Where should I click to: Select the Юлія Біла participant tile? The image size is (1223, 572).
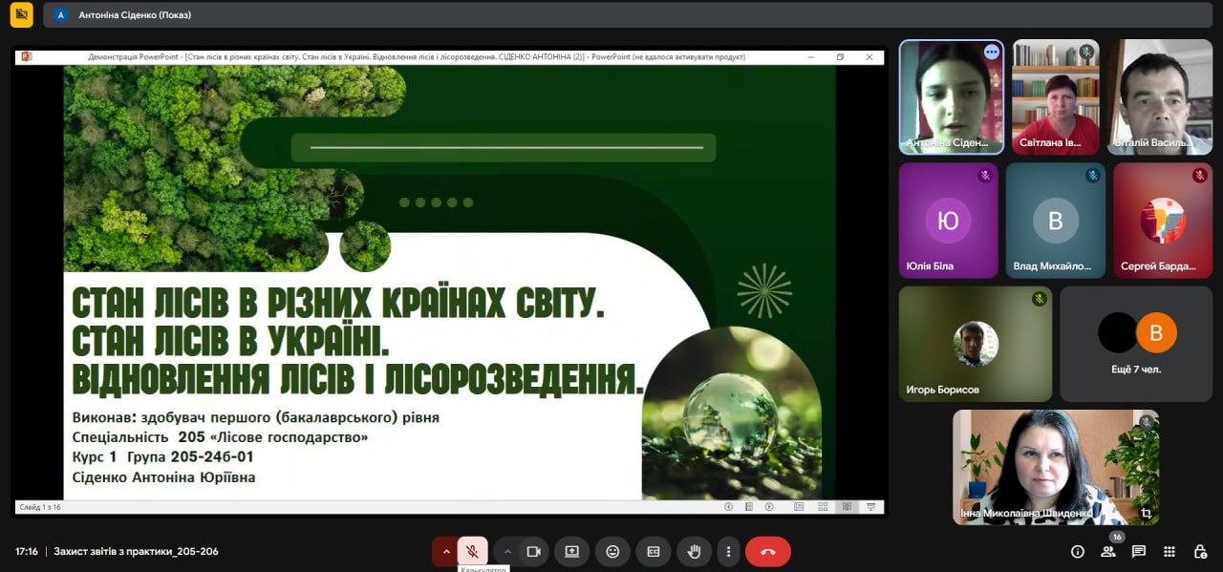tap(949, 221)
